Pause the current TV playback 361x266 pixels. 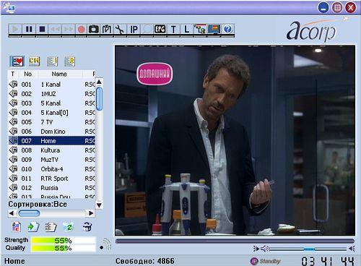[29, 30]
